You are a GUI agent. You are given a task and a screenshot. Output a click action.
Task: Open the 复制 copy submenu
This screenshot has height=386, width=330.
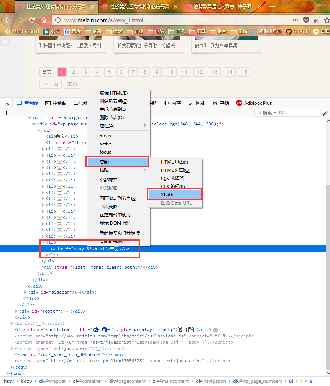(117, 162)
